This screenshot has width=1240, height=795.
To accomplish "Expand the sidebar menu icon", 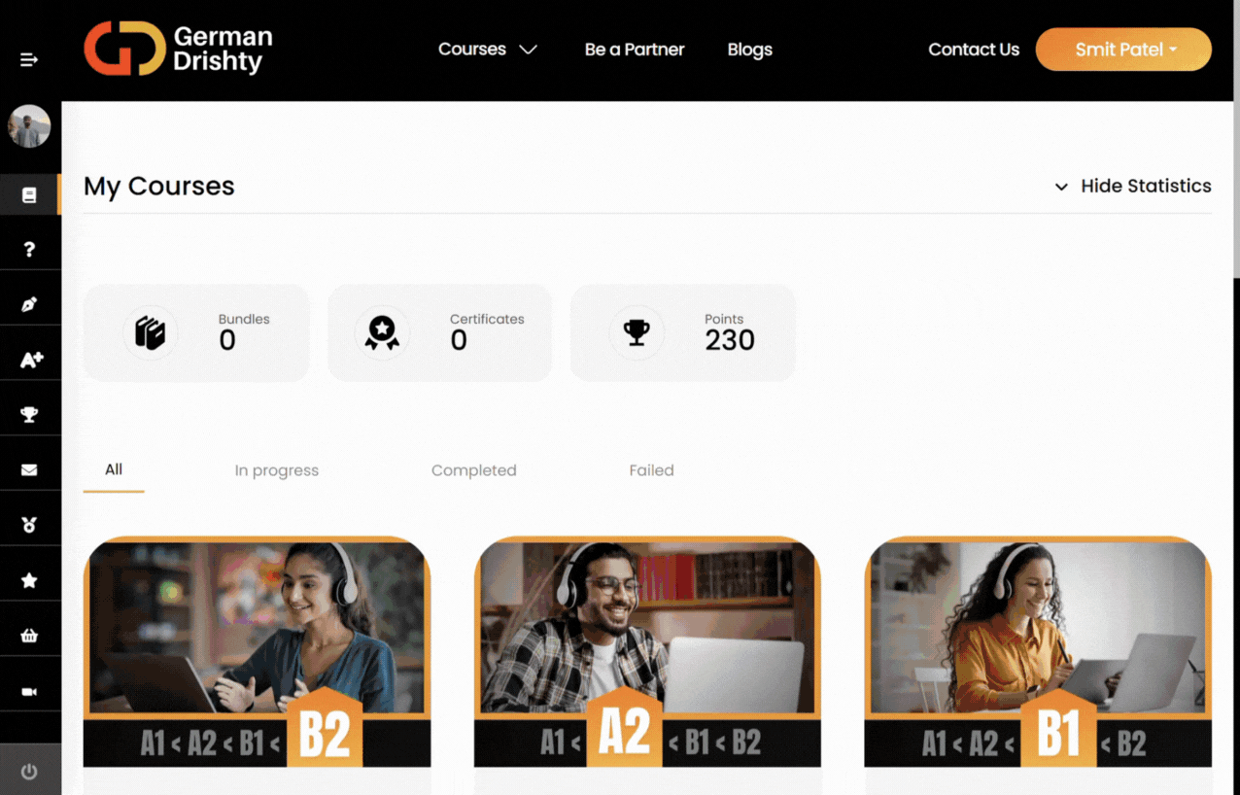I will click(x=29, y=60).
